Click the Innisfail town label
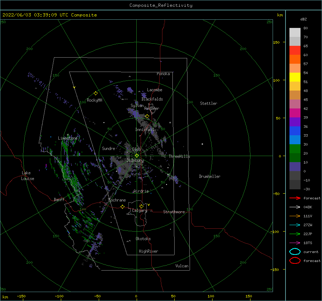 coord(145,130)
